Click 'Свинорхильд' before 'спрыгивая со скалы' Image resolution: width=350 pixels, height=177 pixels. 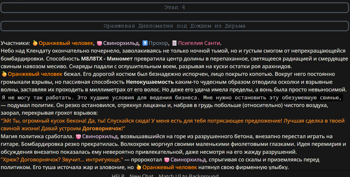coord(189,160)
